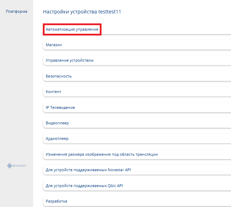Expand the Qbic API devices section
This screenshot has width=231, height=207.
pyautogui.click(x=84, y=186)
